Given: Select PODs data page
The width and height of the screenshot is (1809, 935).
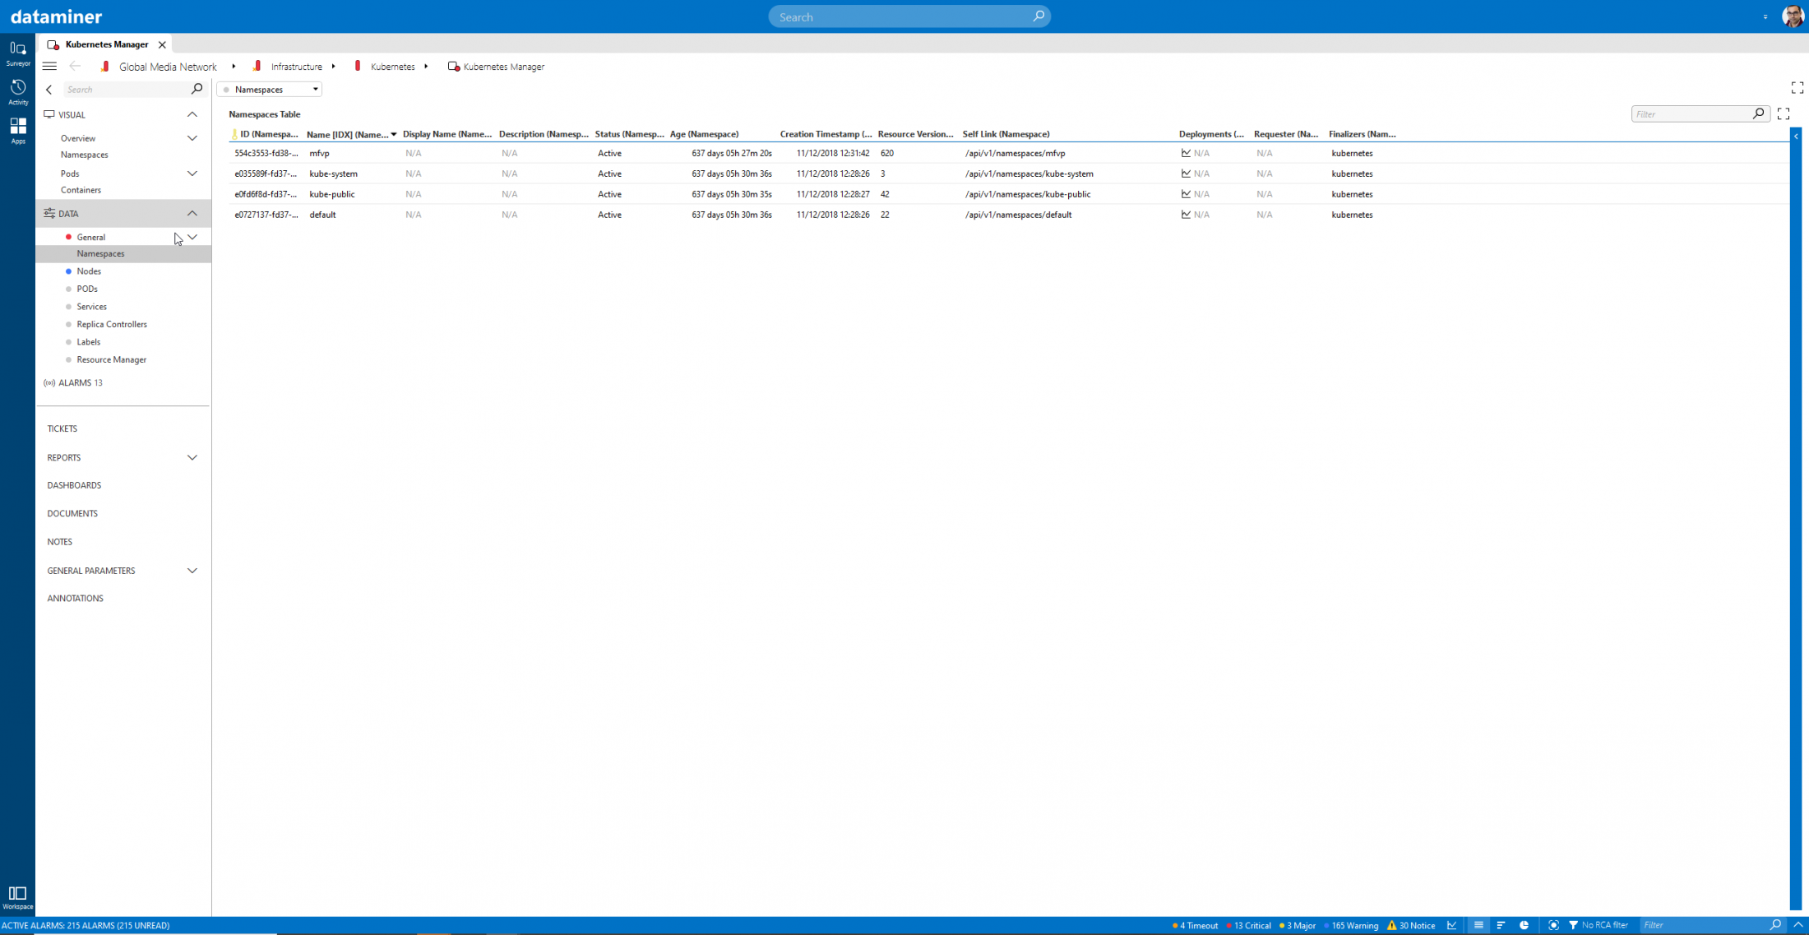Looking at the screenshot, I should 87,289.
